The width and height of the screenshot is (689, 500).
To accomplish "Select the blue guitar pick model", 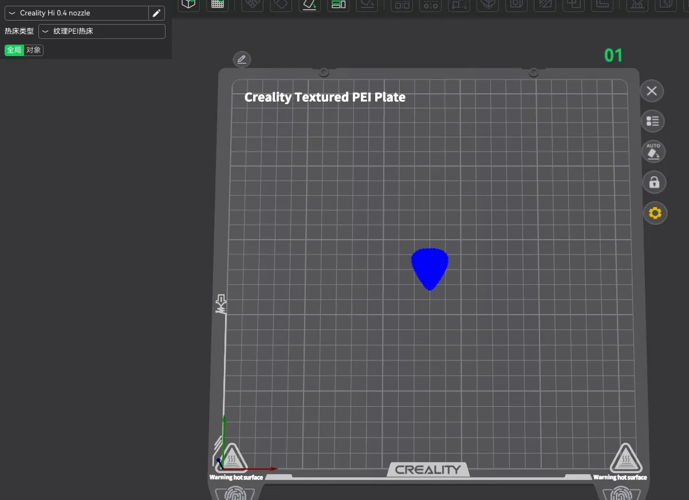I will [430, 268].
